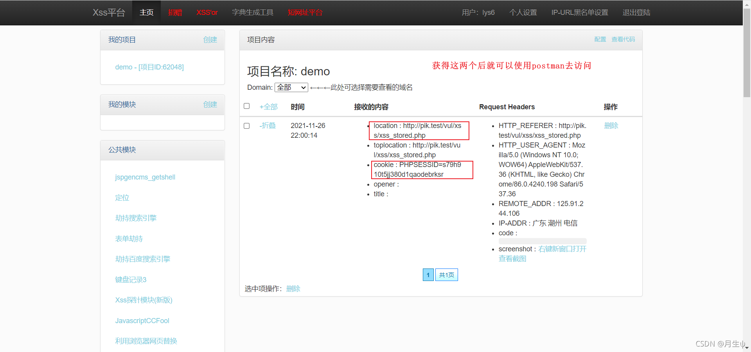Click the scrollbar down arrow

click(747, 348)
